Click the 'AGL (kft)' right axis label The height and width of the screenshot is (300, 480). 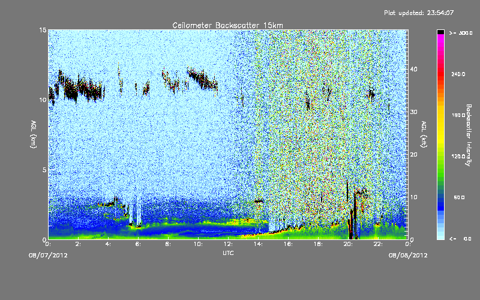[x=424, y=134]
